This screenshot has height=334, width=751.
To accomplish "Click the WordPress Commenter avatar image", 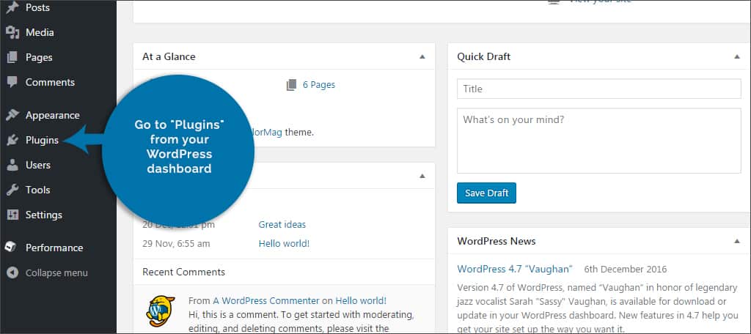I will (161, 311).
